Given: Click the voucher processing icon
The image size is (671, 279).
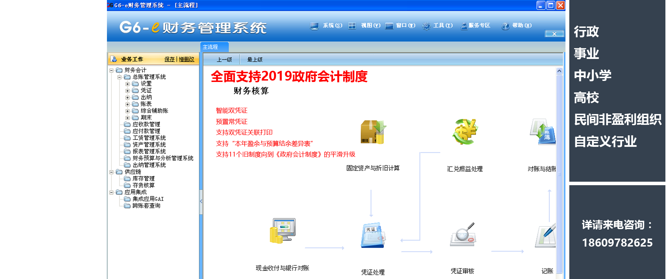Looking at the screenshot, I should [x=373, y=235].
